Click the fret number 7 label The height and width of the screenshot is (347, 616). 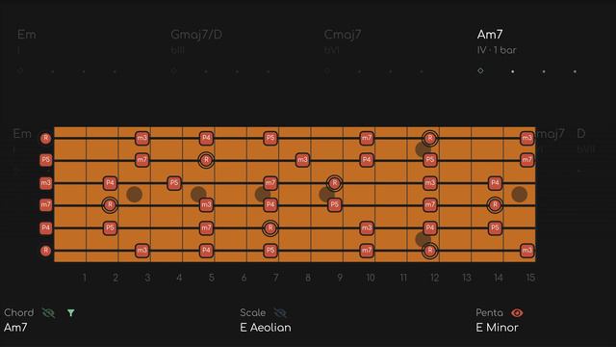pos(276,278)
